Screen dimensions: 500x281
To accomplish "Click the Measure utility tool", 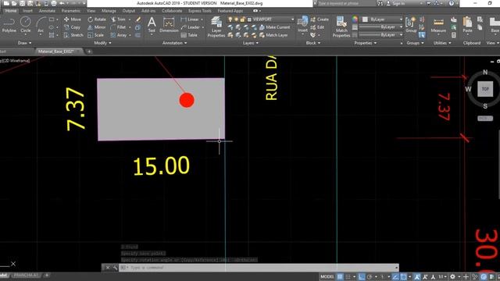I will (x=438, y=25).
